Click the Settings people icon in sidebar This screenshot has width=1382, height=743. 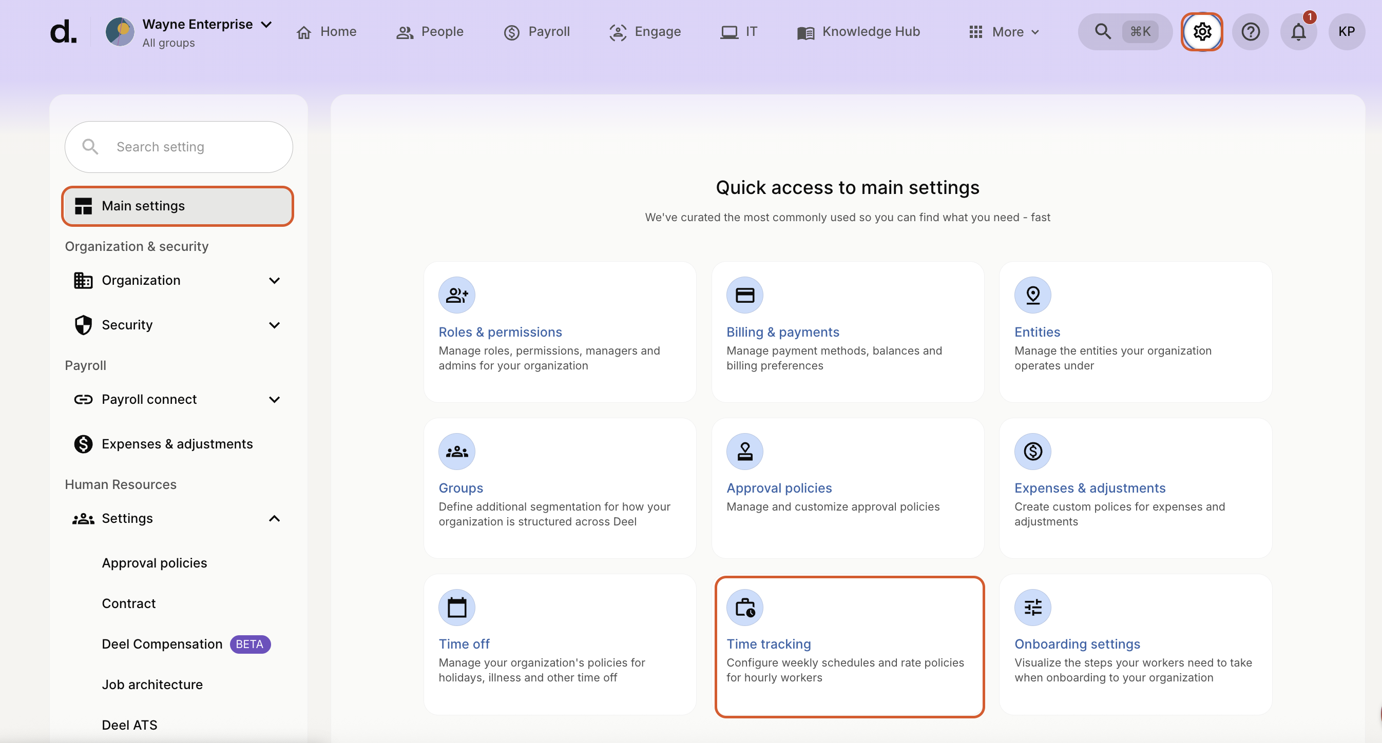[x=83, y=518]
